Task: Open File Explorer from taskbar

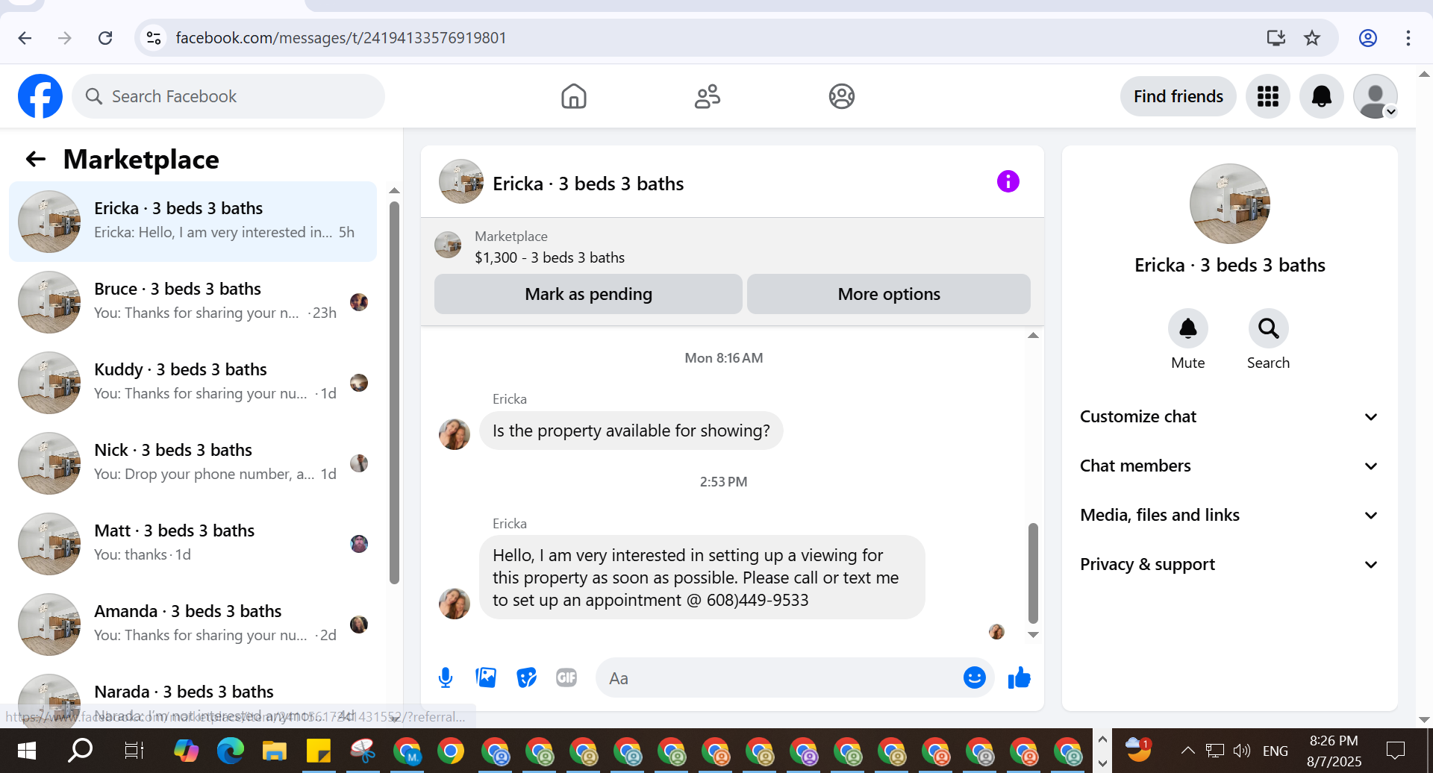Action: click(275, 751)
